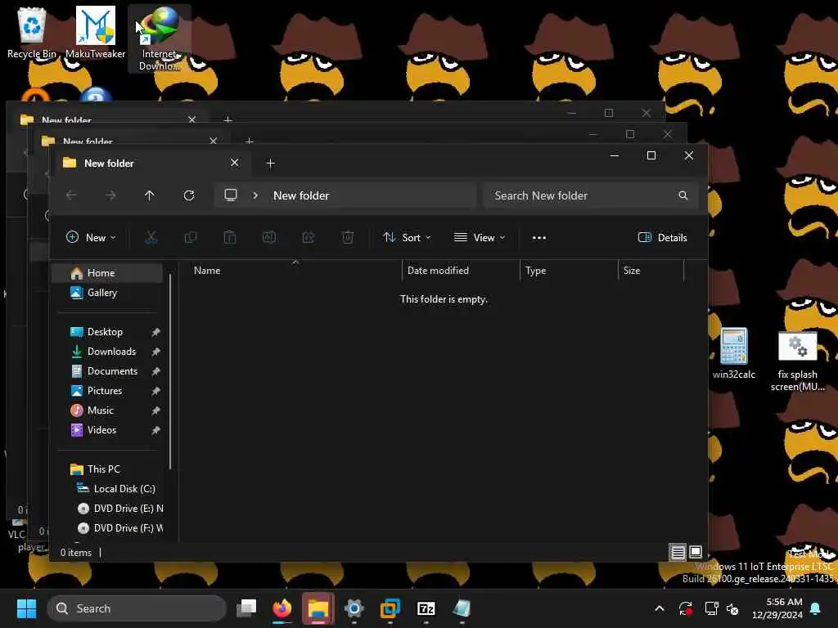Open the New item dropdown
The image size is (838, 628).
[91, 238]
